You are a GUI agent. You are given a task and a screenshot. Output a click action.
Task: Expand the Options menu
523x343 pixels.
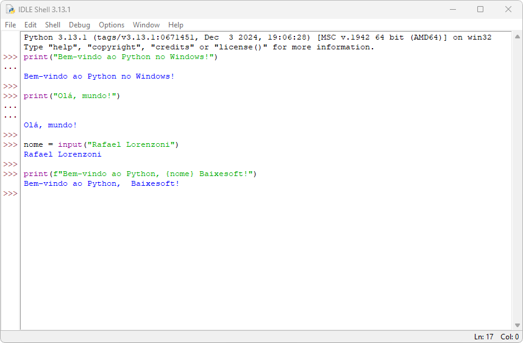(112, 25)
